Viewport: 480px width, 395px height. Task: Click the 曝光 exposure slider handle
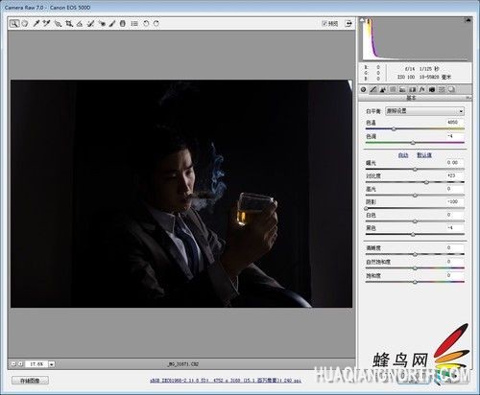pyautogui.click(x=415, y=170)
